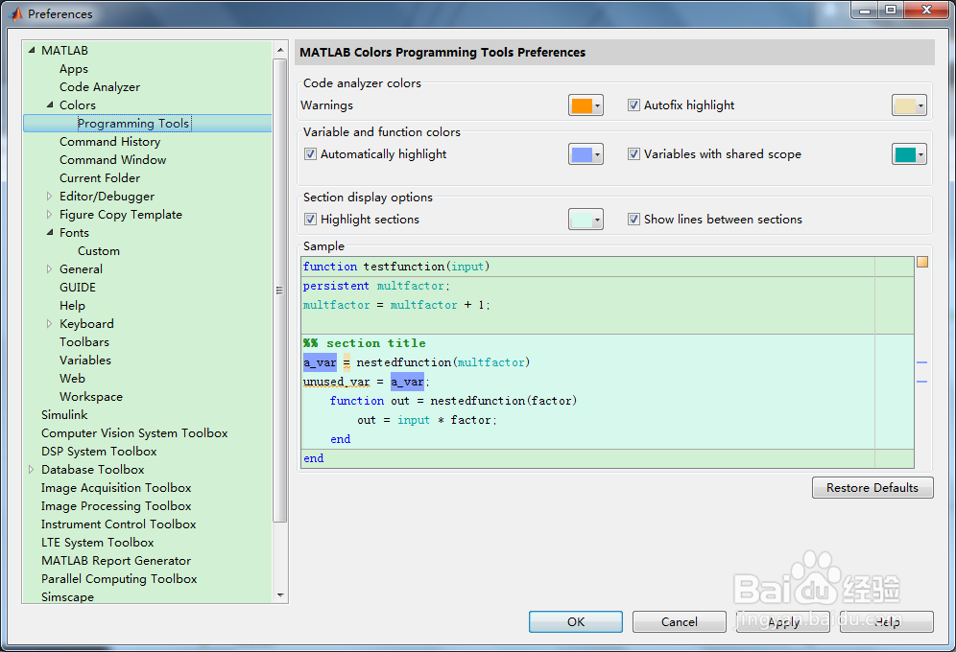Image resolution: width=956 pixels, height=652 pixels.
Task: Click tree scrollbar down arrow
Action: point(280,594)
